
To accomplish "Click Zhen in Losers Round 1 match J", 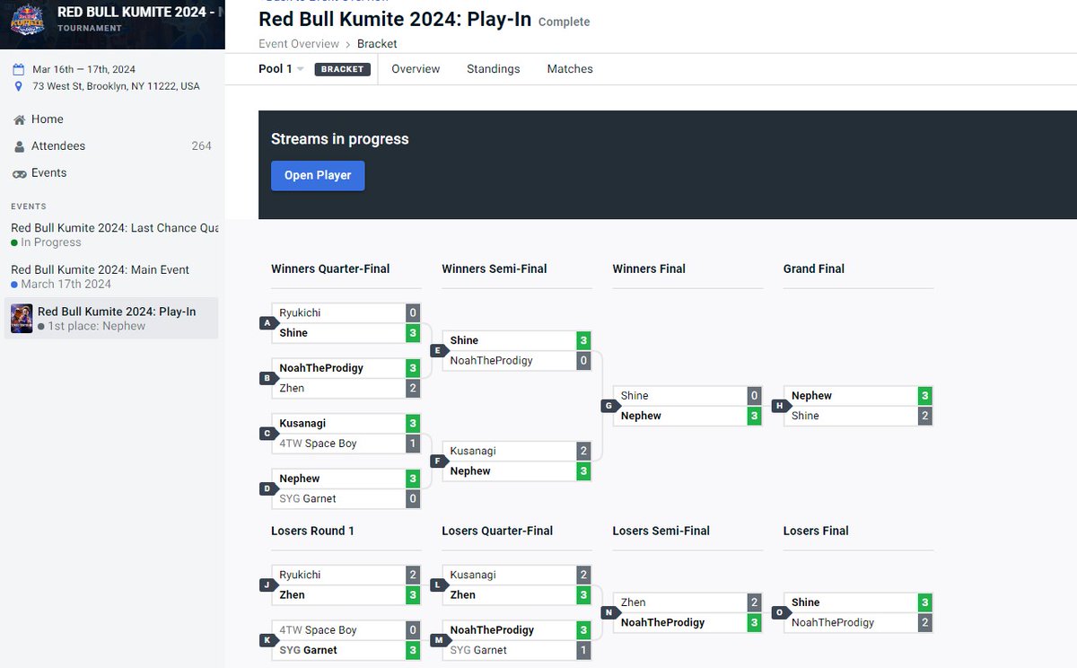I will tap(292, 594).
